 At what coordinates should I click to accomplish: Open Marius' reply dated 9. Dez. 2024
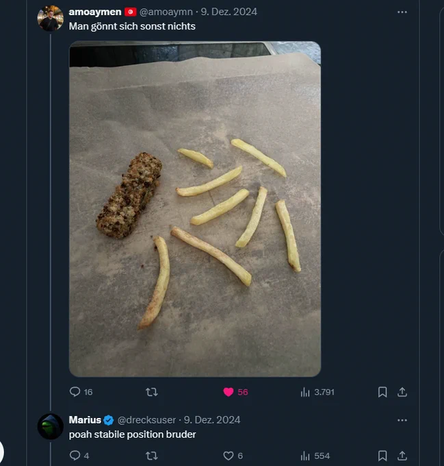pyautogui.click(x=212, y=420)
